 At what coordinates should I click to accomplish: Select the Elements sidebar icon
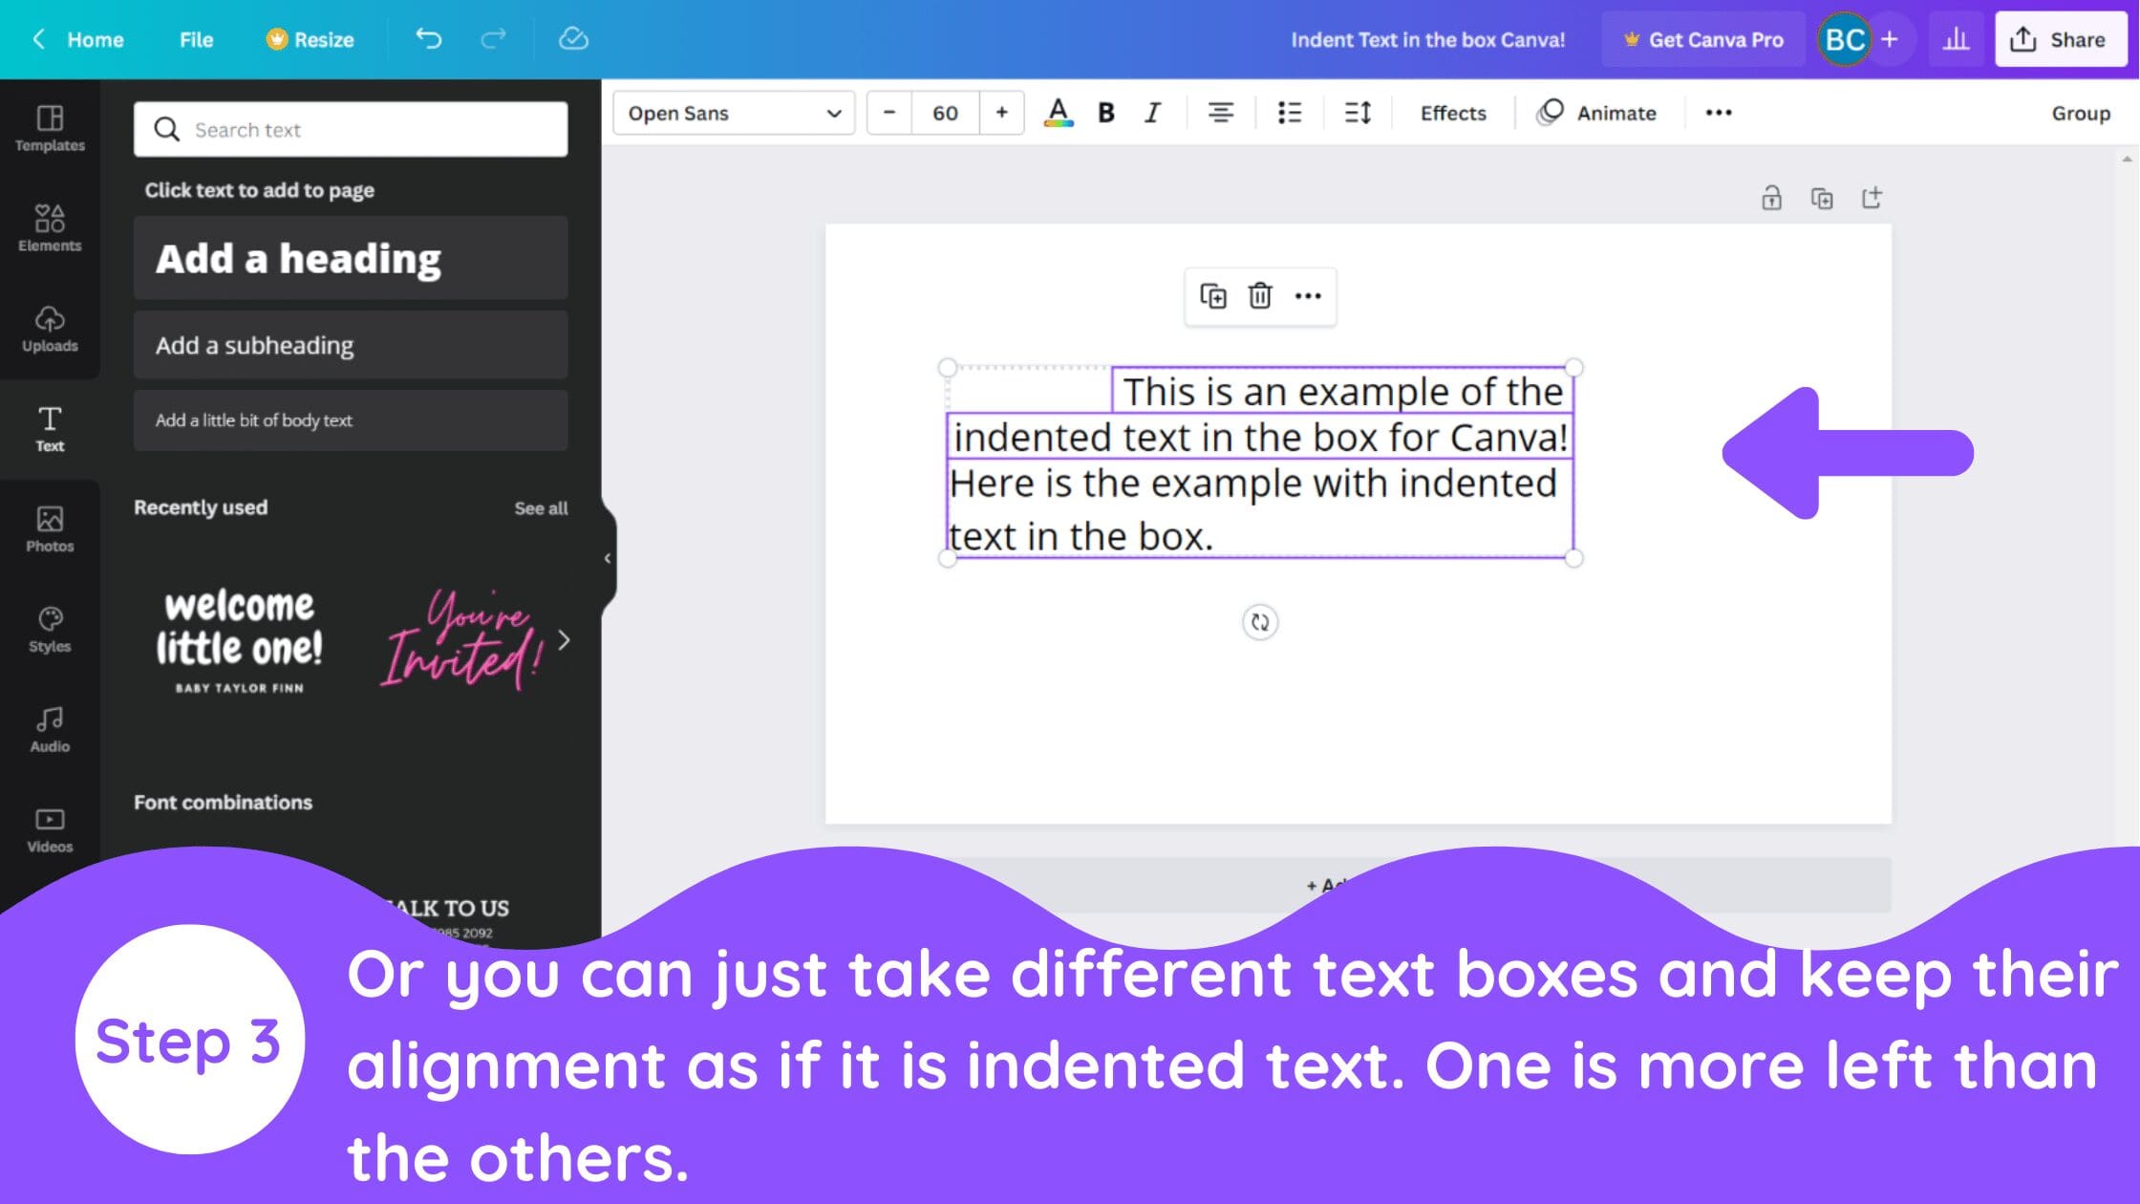49,227
